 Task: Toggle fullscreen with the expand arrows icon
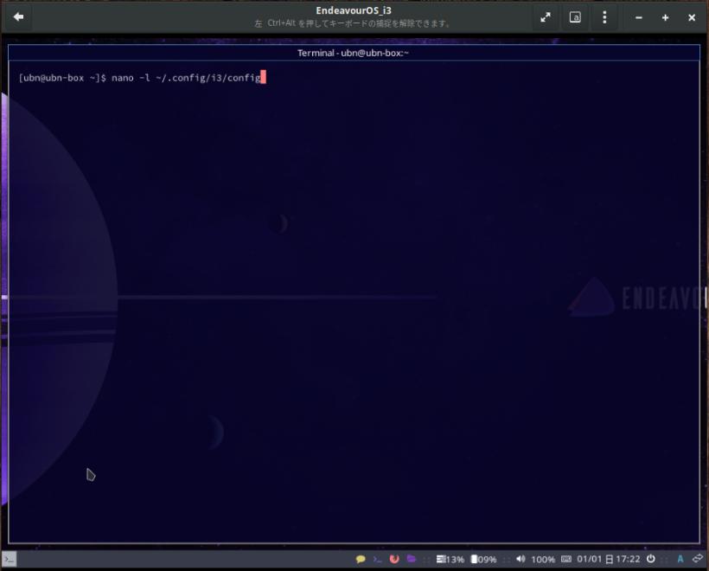546,17
